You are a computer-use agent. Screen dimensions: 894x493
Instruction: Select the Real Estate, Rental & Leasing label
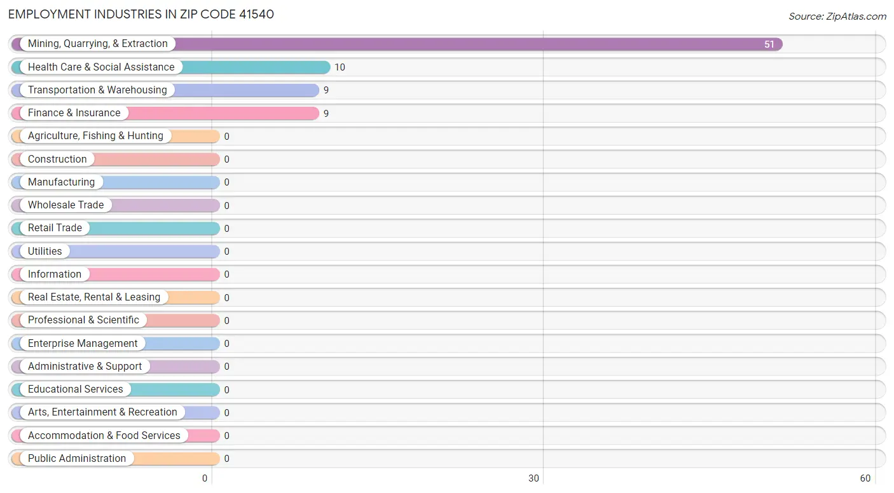[x=94, y=297]
